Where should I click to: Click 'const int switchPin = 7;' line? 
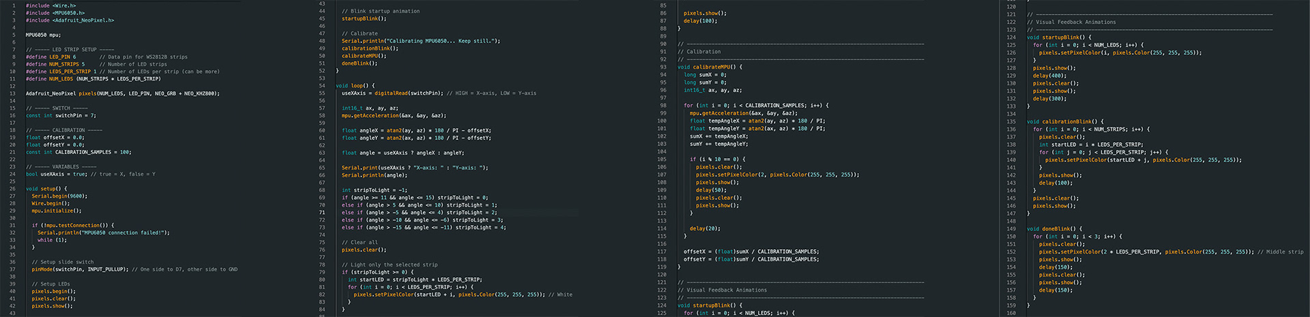(61, 116)
